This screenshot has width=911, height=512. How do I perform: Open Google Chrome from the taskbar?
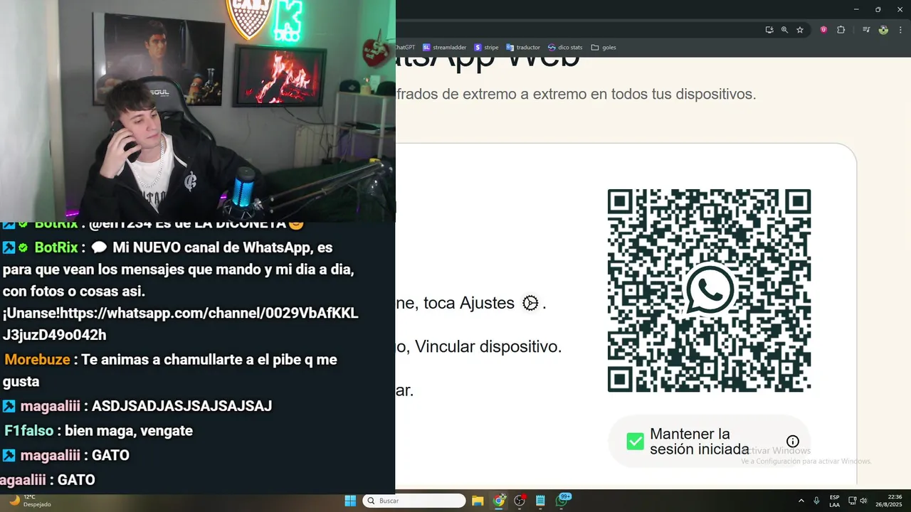(499, 501)
